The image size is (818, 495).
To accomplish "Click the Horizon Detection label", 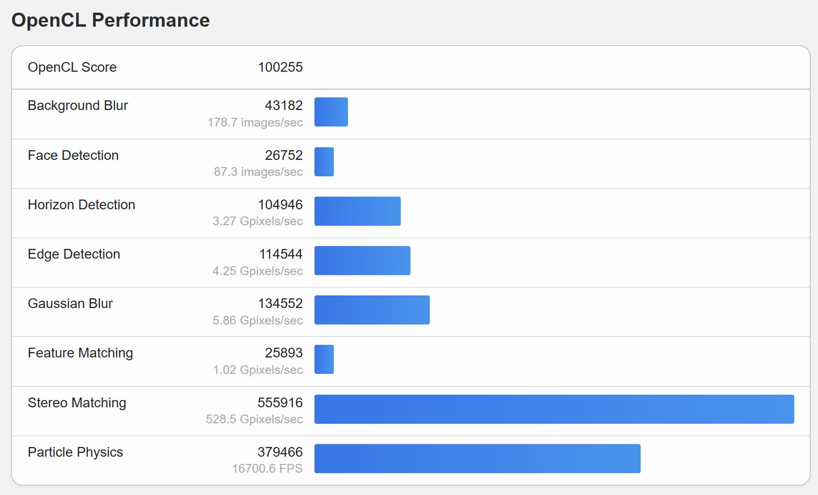I will tap(81, 205).
